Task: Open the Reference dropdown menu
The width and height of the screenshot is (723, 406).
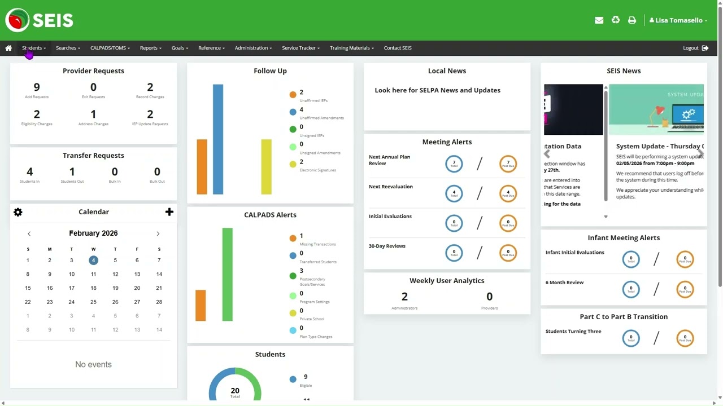Action: [211, 48]
